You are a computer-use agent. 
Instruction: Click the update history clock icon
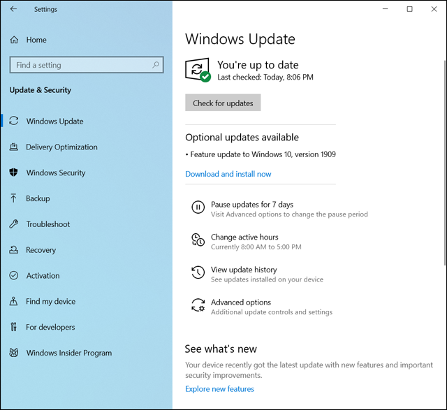coord(198,272)
